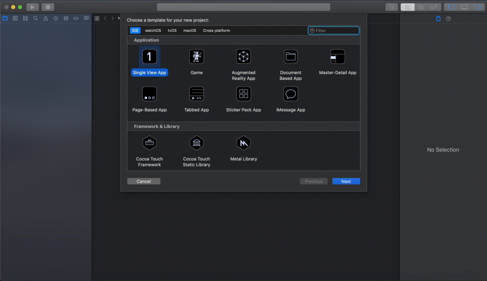Select the Single View App template
This screenshot has width=487, height=281.
pyautogui.click(x=149, y=61)
